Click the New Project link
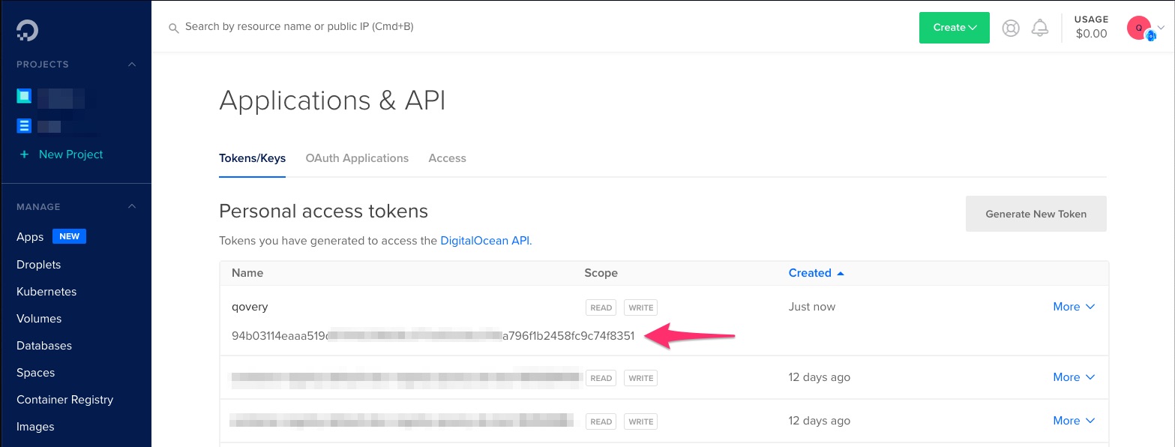Viewport: 1175px width, 447px height. [x=71, y=154]
